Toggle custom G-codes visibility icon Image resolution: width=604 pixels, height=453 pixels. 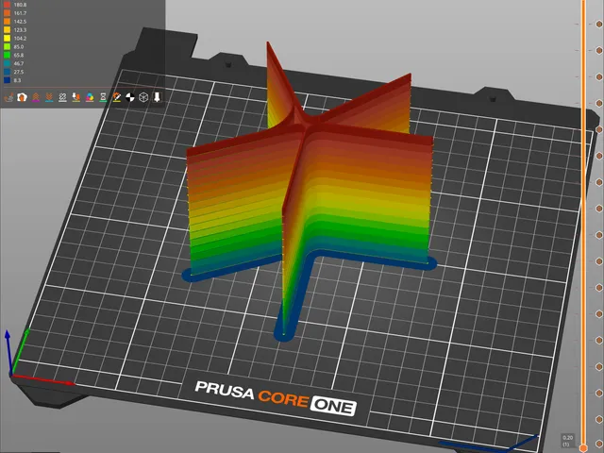click(x=117, y=97)
